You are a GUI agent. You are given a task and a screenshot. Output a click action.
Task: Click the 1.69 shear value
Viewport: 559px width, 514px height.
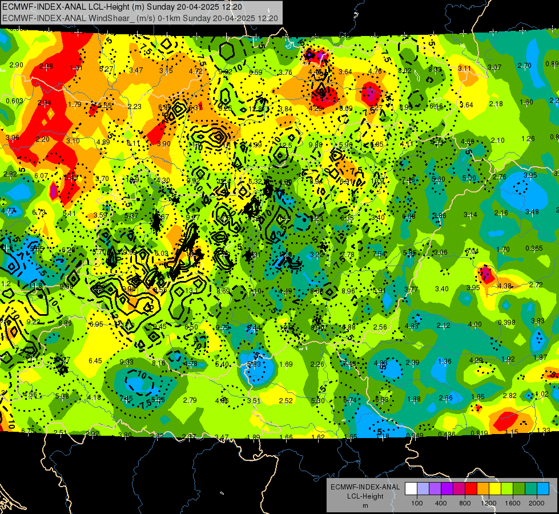click(x=286, y=364)
